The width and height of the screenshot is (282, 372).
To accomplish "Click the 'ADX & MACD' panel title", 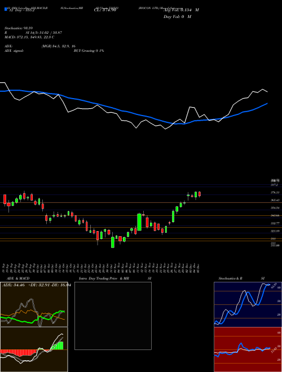I will tap(18, 278).
